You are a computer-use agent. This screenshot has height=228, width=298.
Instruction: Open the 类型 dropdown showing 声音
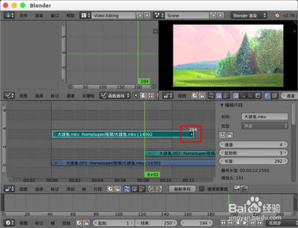pyautogui.click(x=265, y=126)
